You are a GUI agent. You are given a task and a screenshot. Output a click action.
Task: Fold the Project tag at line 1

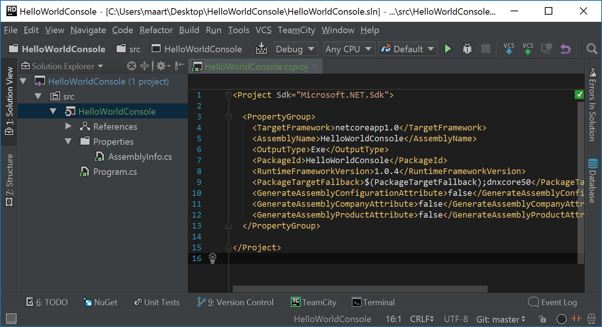(228, 95)
